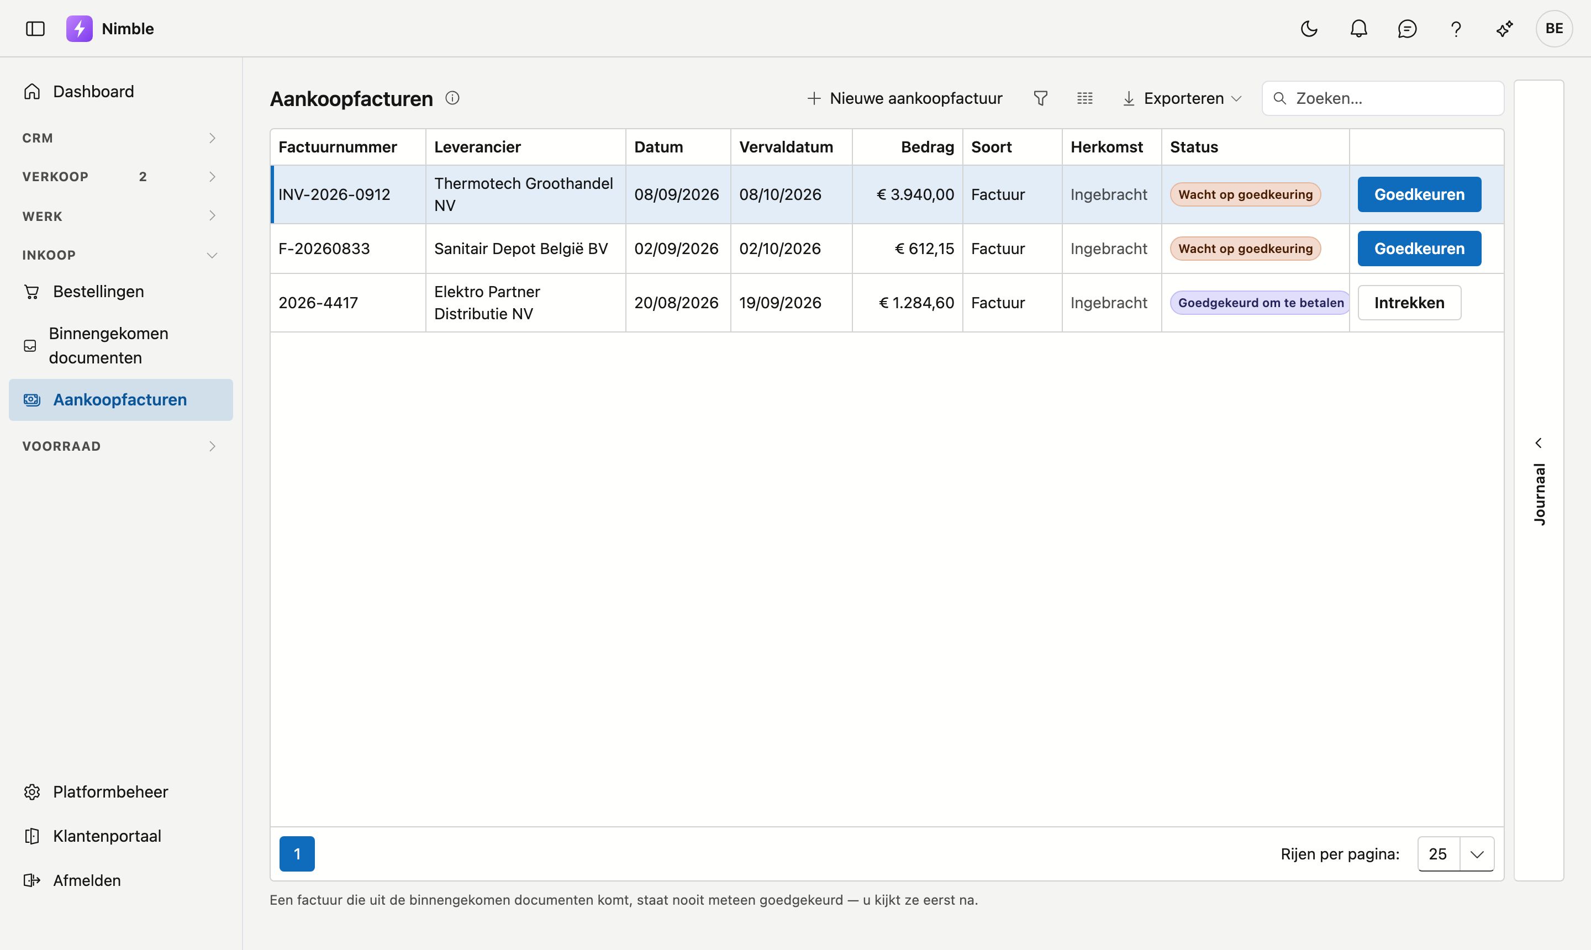
Task: Expand the WERK section
Action: click(121, 217)
